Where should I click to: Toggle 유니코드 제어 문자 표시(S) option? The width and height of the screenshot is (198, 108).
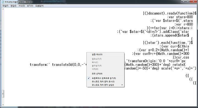[105, 82]
